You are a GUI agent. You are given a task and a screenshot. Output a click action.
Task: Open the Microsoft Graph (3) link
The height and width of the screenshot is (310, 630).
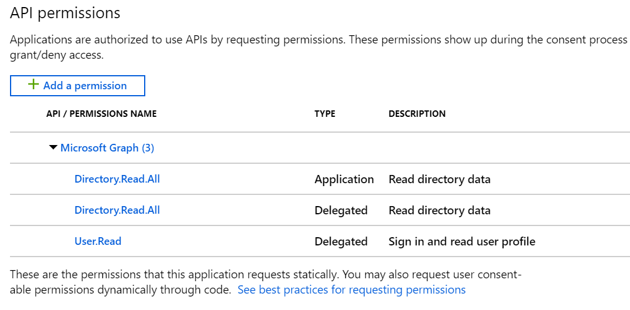107,148
